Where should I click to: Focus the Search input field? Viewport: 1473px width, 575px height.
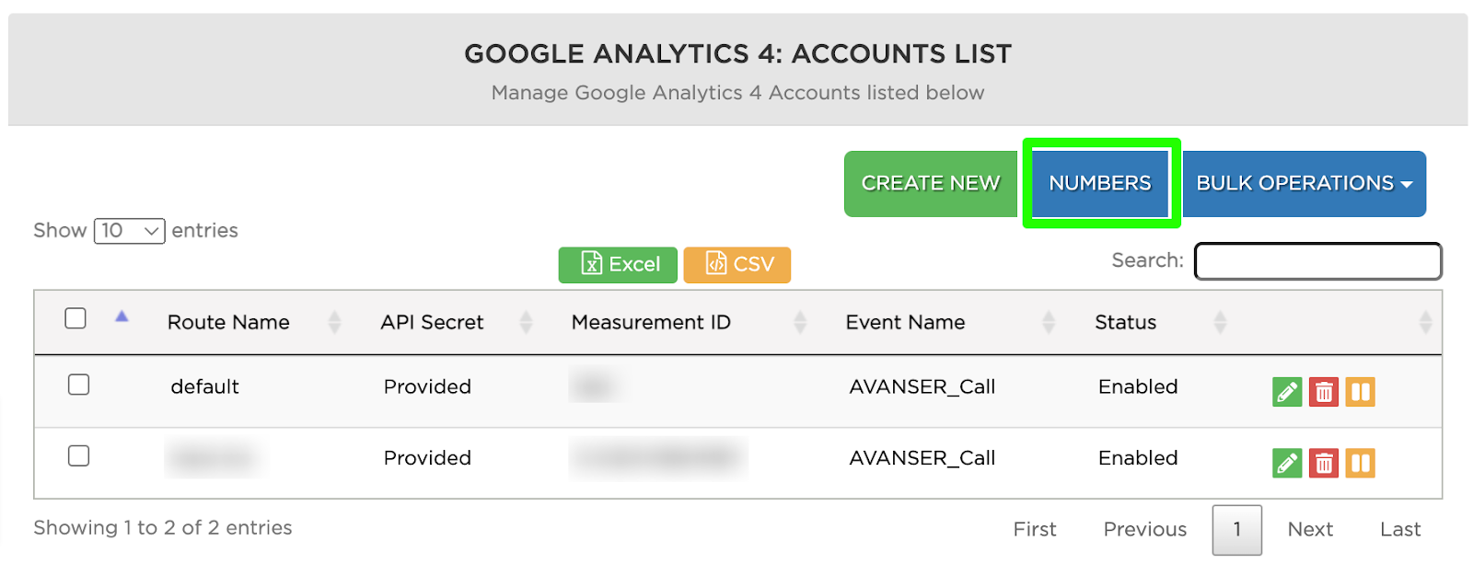pyautogui.click(x=1318, y=261)
